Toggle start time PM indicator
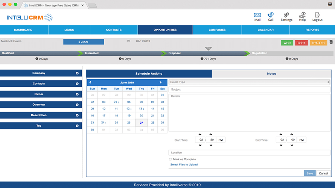 [221, 140]
